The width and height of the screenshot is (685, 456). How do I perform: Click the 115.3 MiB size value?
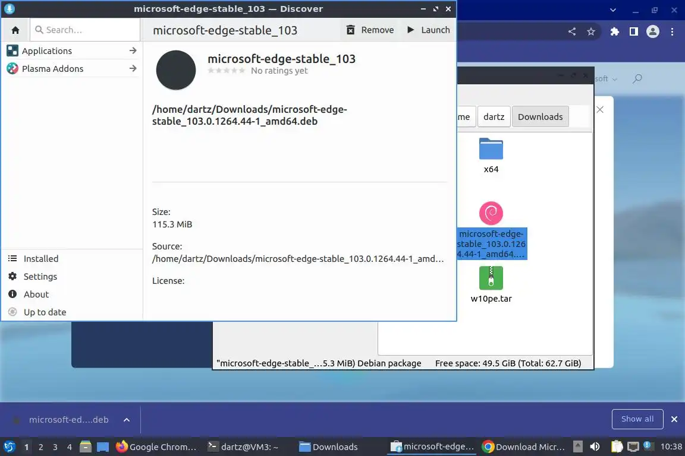tap(172, 224)
